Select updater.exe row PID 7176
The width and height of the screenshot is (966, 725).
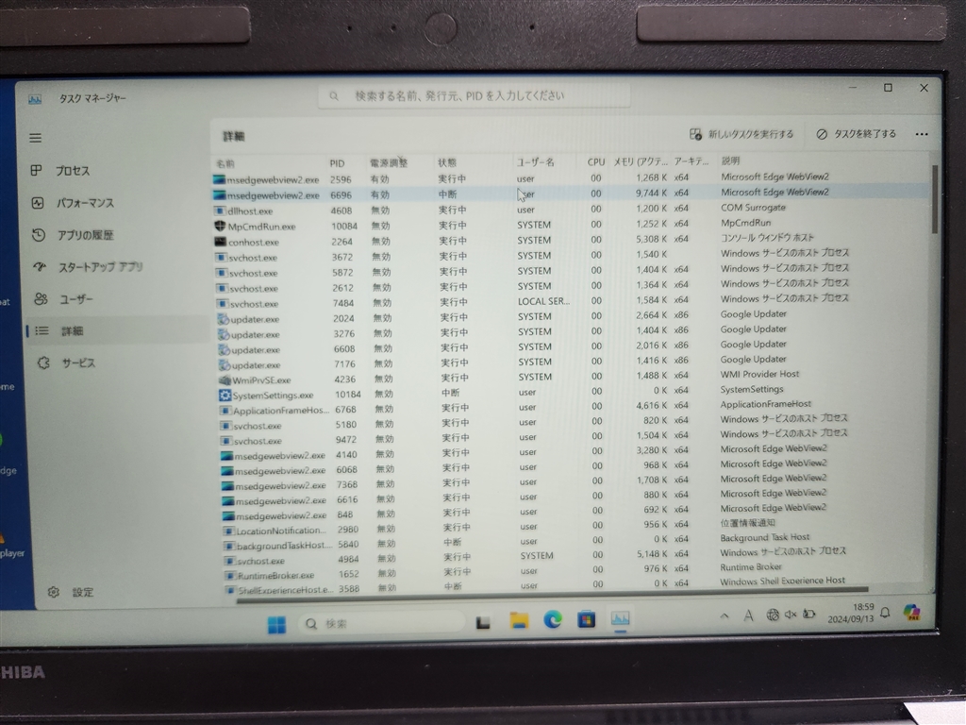[x=570, y=363]
